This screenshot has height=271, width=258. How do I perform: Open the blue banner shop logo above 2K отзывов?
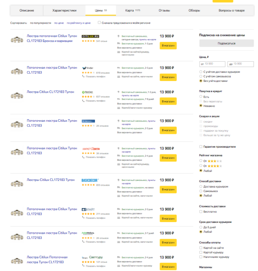pyautogui.click(x=88, y=121)
